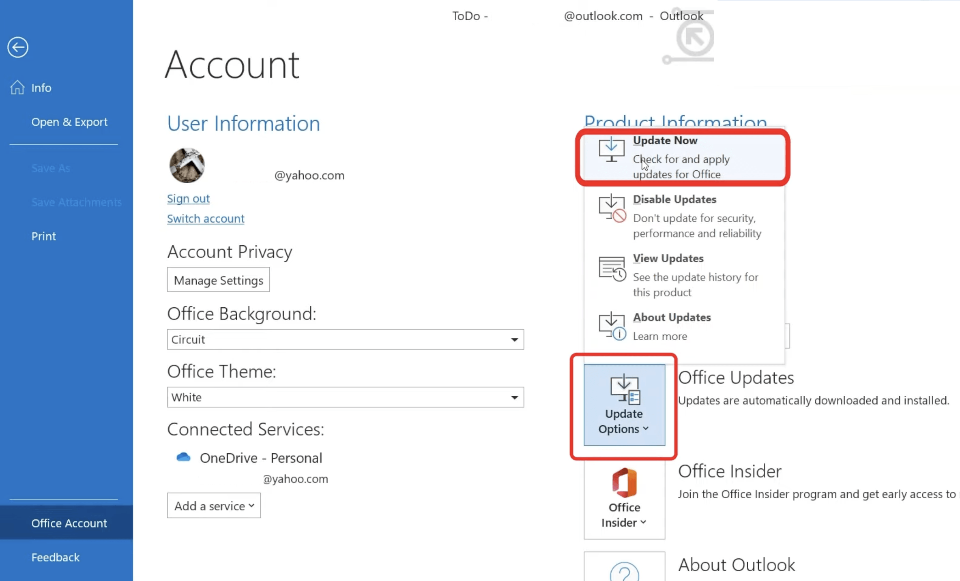Click the Connected Services heading
This screenshot has height=581, width=960.
[246, 429]
